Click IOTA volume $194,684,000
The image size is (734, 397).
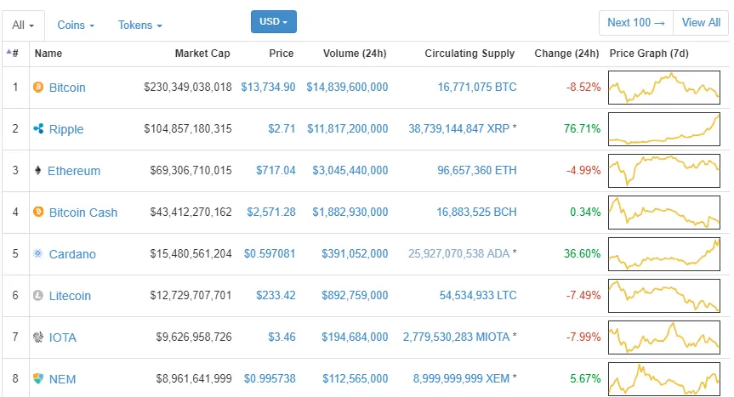(355, 337)
